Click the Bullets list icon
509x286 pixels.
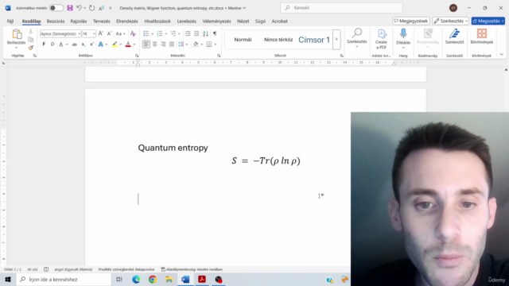[x=146, y=33]
